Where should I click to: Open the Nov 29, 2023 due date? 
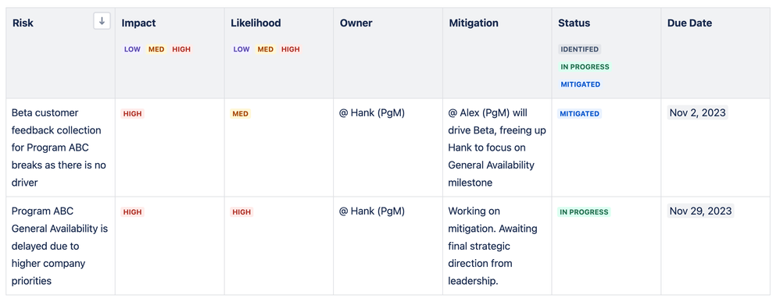click(x=700, y=211)
